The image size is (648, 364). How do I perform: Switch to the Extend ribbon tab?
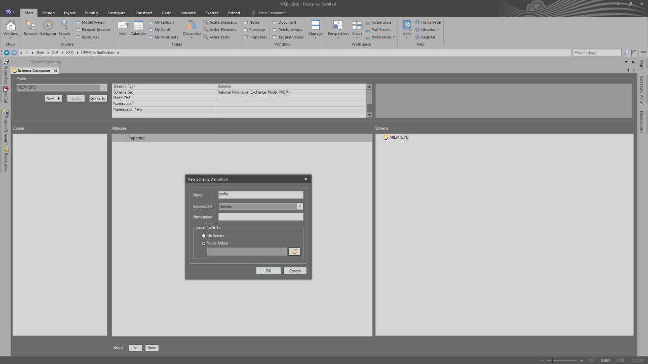234,13
